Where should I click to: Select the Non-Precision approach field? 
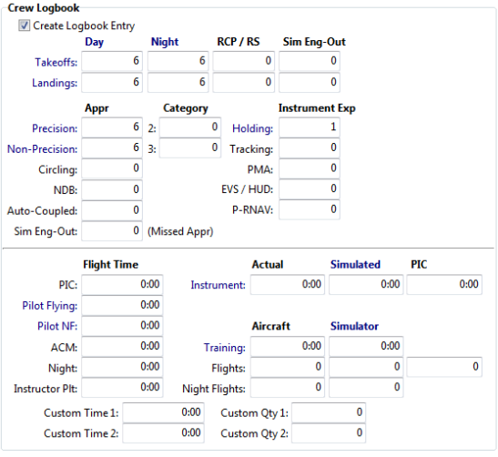point(112,148)
